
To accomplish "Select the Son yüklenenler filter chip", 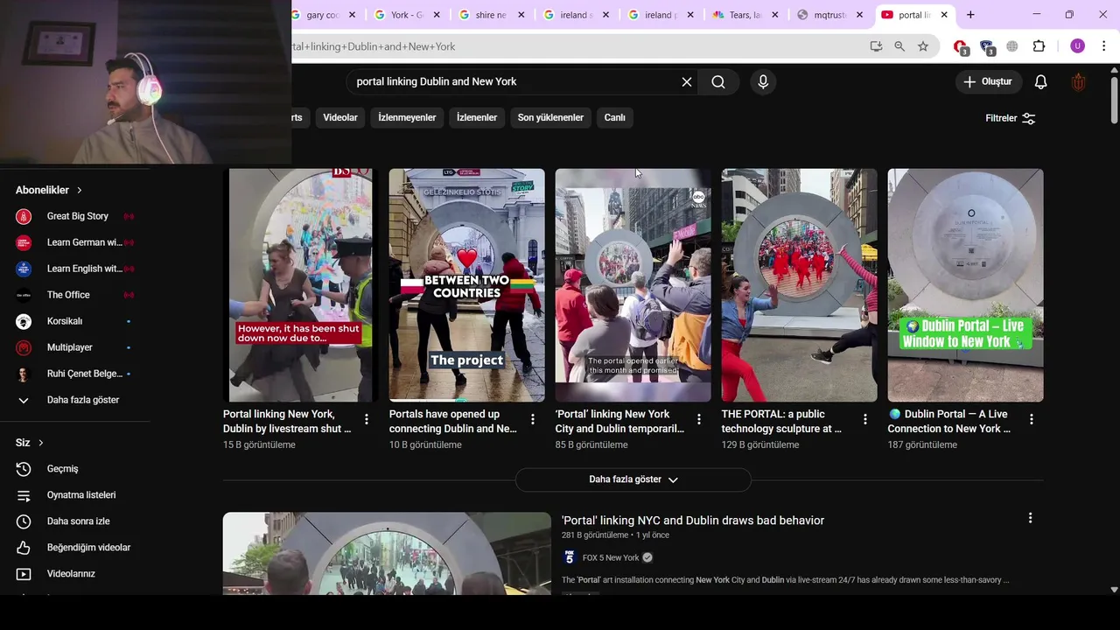I will coord(550,117).
